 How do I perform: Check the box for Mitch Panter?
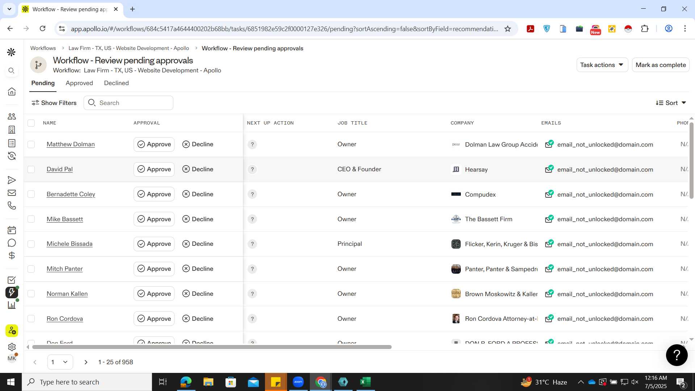[31, 269]
